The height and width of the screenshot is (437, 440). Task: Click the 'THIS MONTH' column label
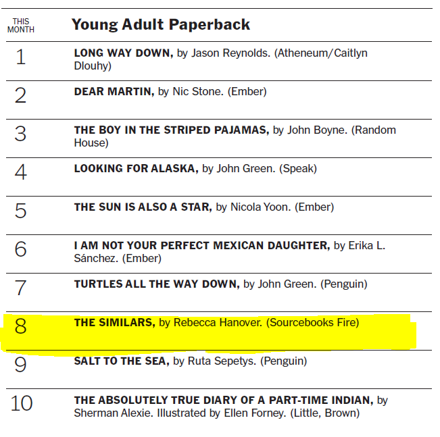21,26
